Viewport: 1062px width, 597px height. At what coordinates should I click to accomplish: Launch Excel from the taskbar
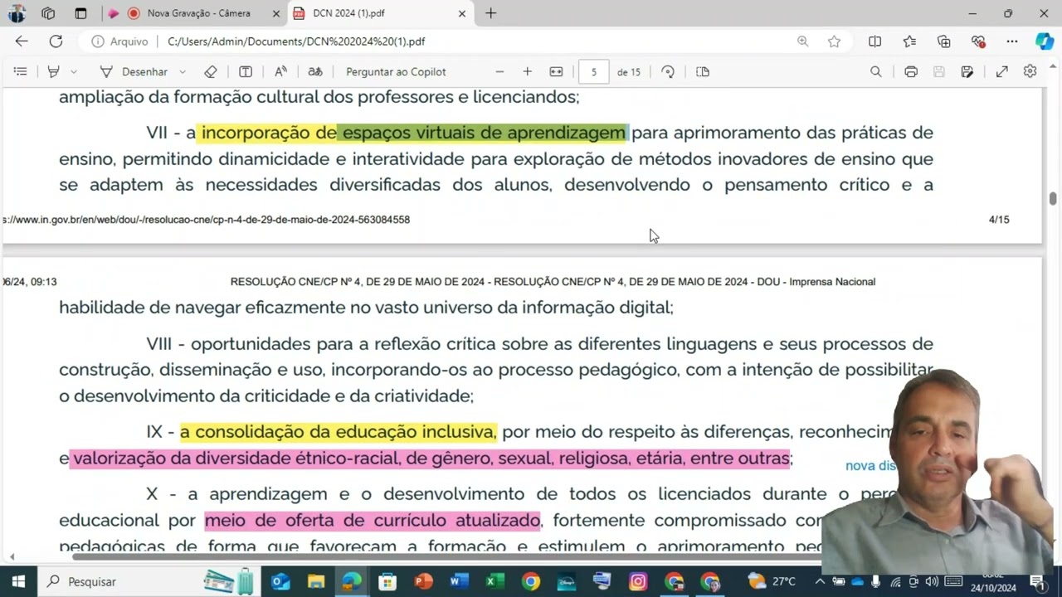pos(494,581)
